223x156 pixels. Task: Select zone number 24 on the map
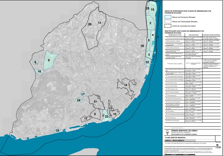(x=79, y=100)
